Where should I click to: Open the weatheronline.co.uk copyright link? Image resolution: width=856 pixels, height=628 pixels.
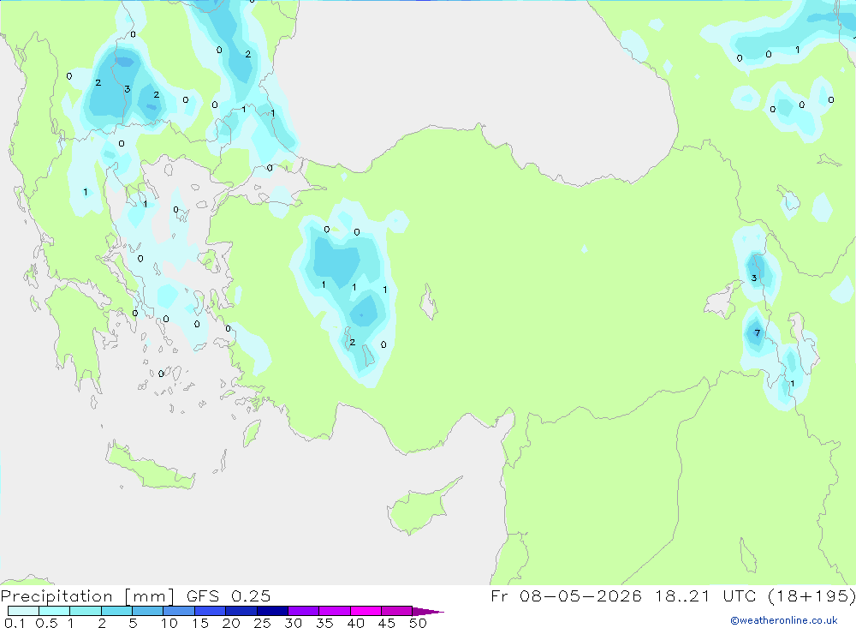pos(784,620)
